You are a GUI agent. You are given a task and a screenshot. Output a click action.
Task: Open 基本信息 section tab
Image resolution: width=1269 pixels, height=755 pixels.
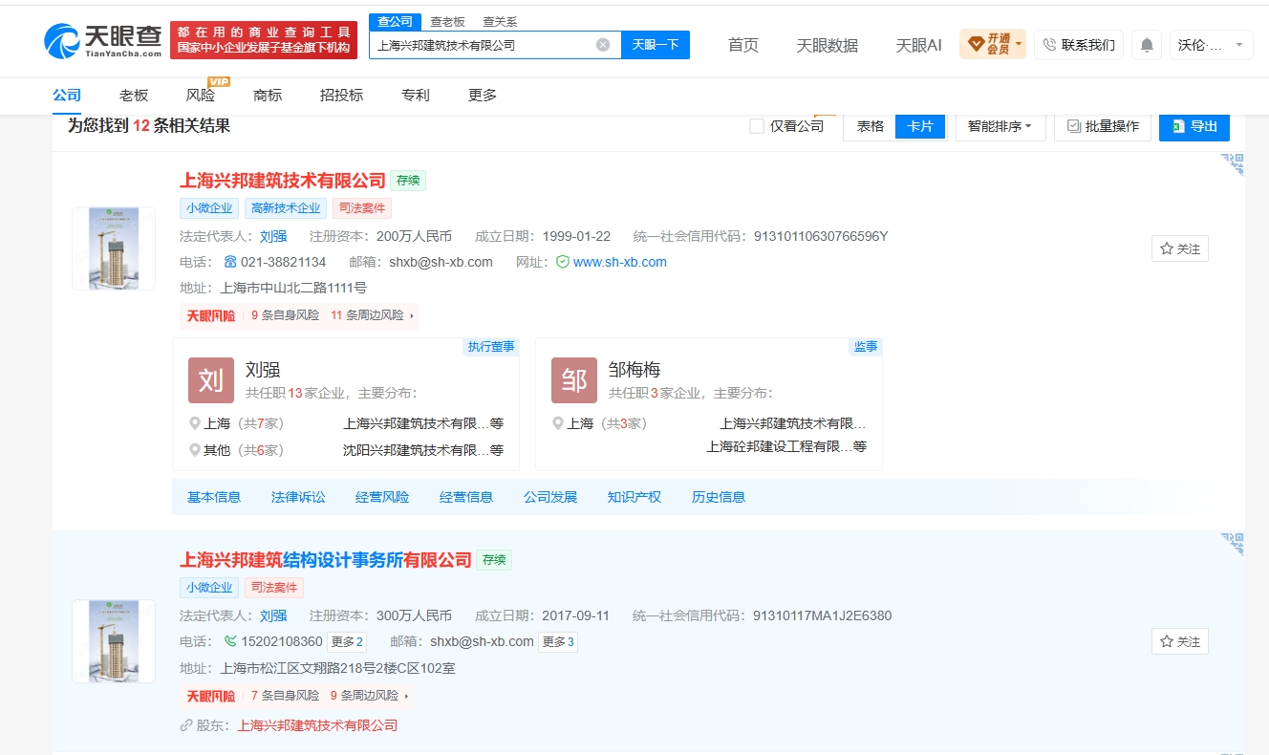(x=214, y=497)
